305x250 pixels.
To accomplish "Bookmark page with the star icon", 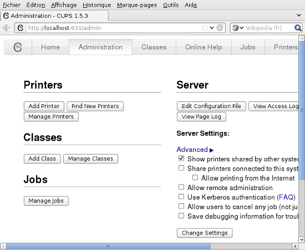I will point(205,28).
